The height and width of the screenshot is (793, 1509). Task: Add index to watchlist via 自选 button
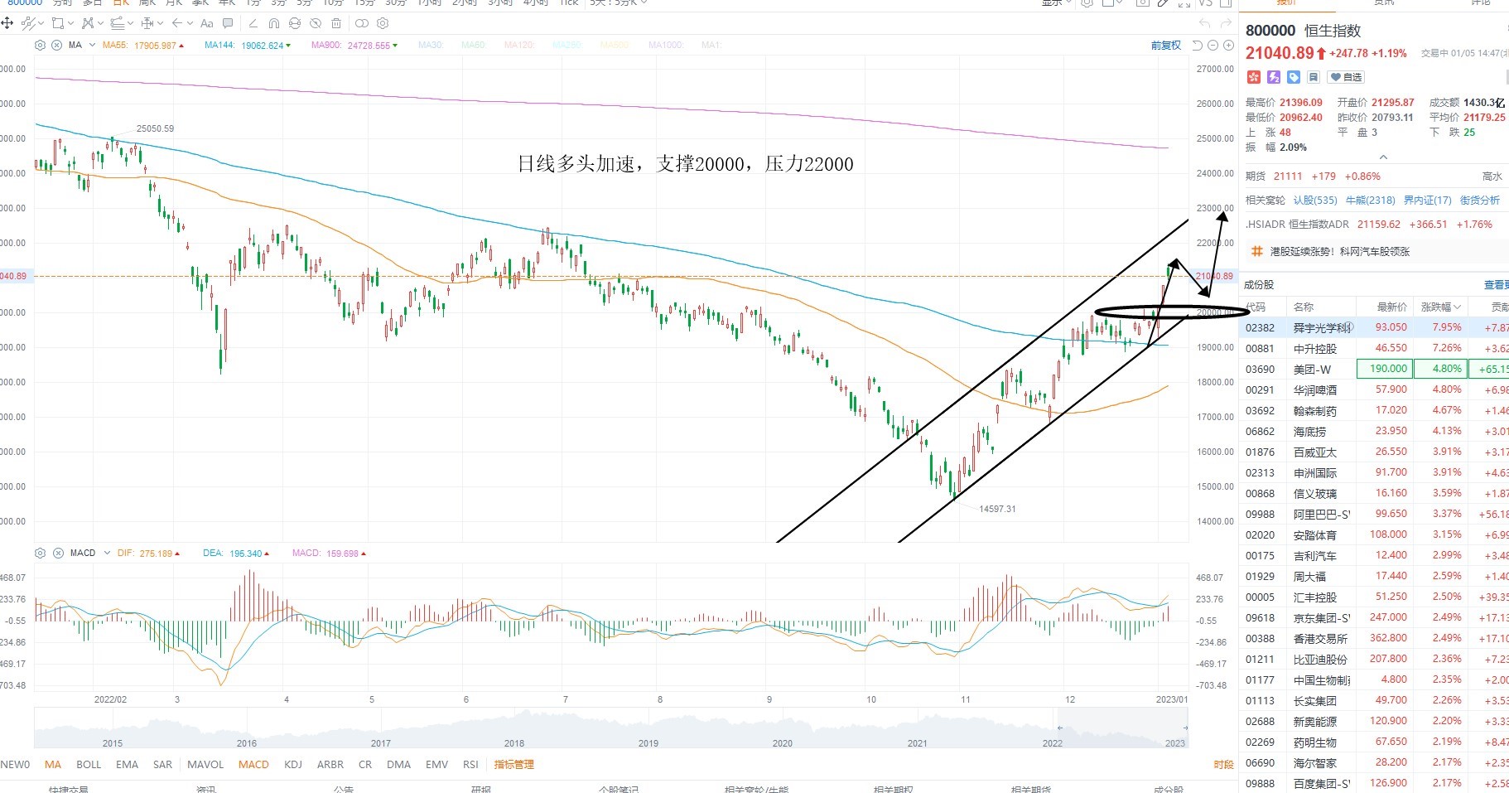tap(1347, 77)
